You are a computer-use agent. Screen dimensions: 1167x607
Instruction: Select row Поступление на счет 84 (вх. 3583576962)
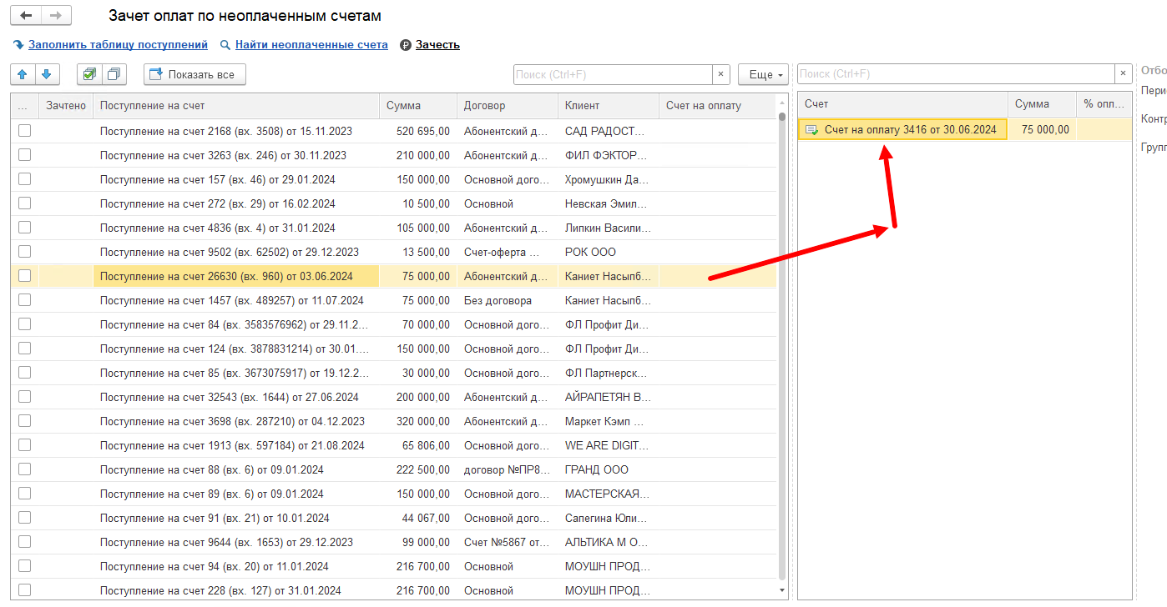(x=394, y=324)
